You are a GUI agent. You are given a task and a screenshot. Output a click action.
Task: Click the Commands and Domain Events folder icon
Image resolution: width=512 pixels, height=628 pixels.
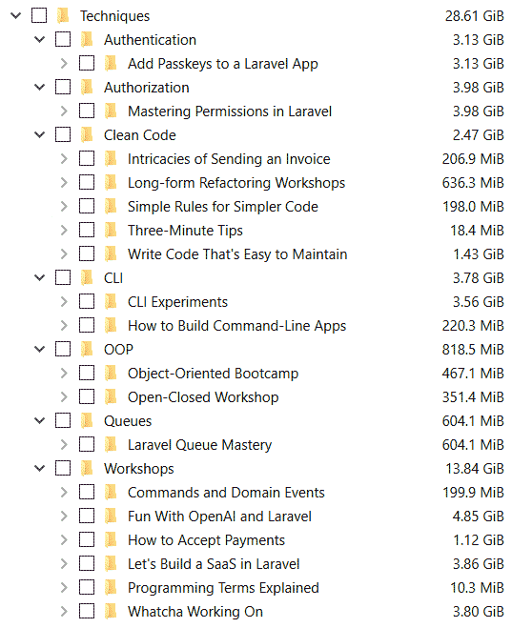(x=111, y=493)
